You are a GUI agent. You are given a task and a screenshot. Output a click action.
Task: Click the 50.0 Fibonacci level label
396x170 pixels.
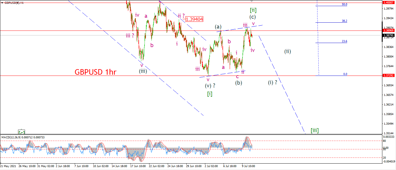[345, 4]
